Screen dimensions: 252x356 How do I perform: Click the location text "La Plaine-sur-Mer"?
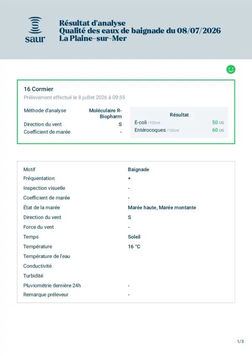93,38
